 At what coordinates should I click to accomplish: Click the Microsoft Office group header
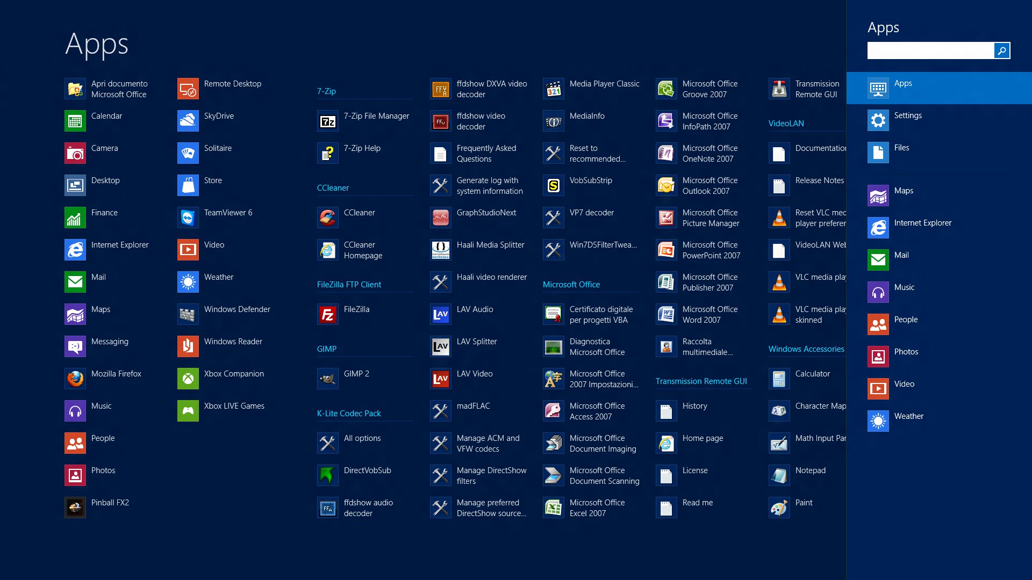coord(571,284)
